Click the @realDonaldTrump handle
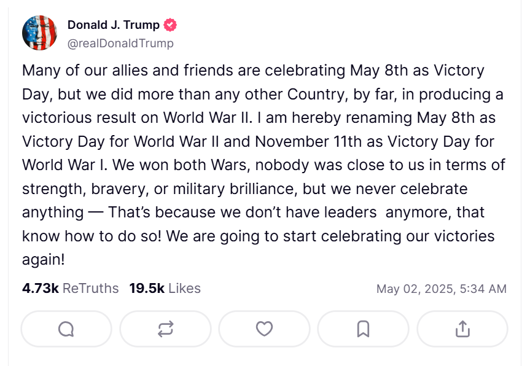The height and width of the screenshot is (366, 530). (120, 43)
